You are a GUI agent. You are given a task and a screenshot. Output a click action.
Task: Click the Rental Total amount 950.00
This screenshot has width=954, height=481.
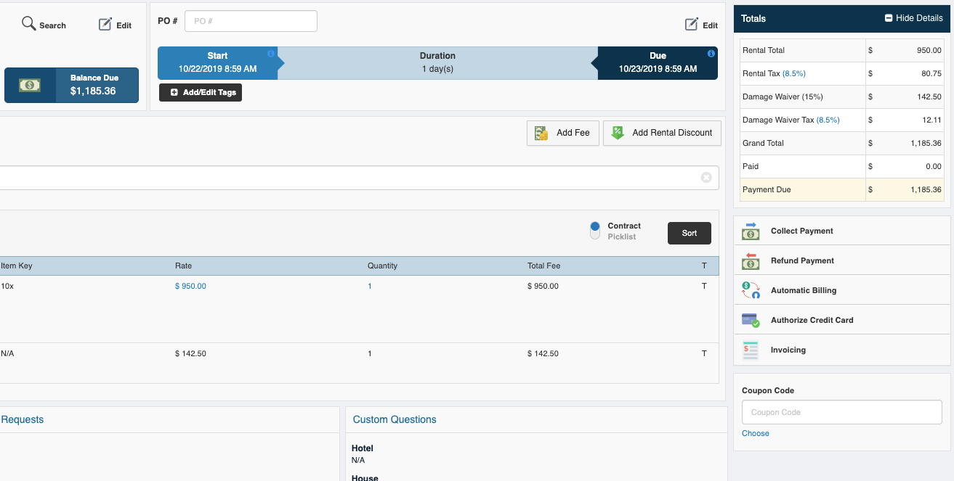[929, 50]
